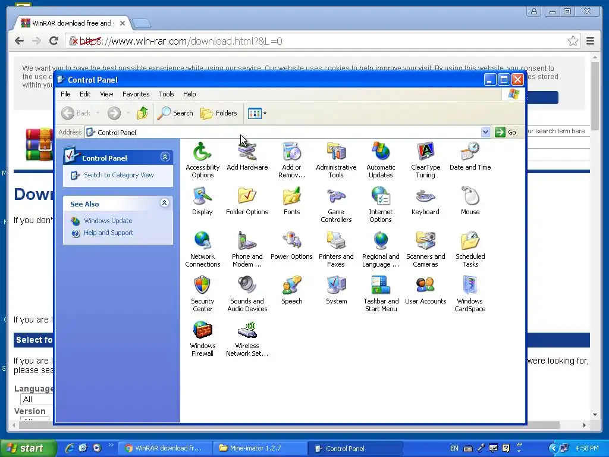Open the Mouse settings icon
Screen dimensions: 609x457
coord(470,201)
